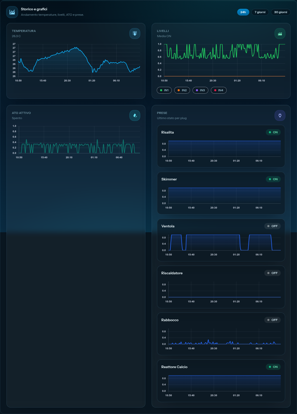Image resolution: width=297 pixels, height=414 pixels.
Task: Click the Skimmer plug state chart
Action: coord(221,198)
